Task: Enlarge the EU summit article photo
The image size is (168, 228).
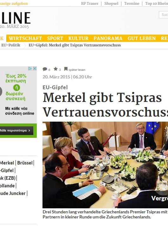Action: click(159, 198)
